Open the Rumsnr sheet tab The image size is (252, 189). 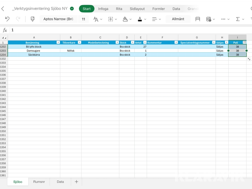tap(39, 182)
